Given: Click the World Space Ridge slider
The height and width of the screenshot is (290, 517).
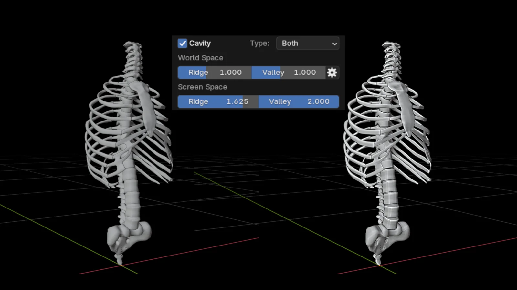Looking at the screenshot, I should [214, 72].
